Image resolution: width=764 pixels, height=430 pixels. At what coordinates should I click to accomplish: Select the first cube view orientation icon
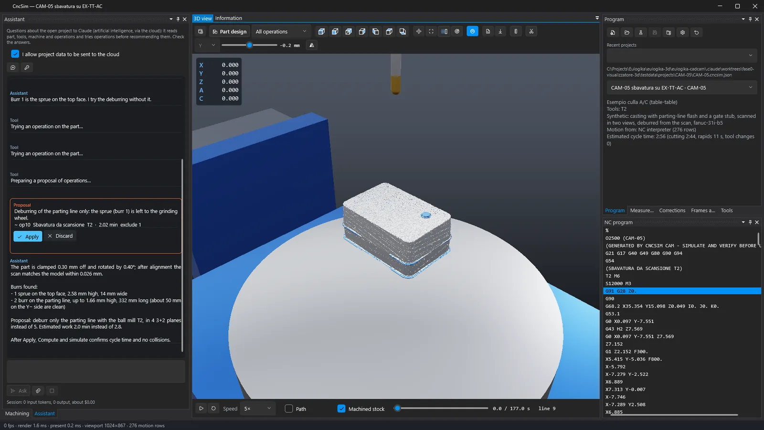[x=321, y=32]
